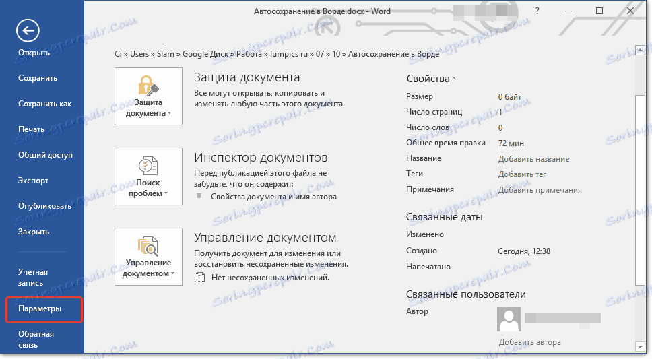Open Учетная запись page
652x359 pixels.
point(33,278)
